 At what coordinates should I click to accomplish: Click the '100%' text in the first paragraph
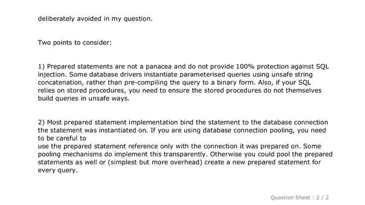[245, 67]
